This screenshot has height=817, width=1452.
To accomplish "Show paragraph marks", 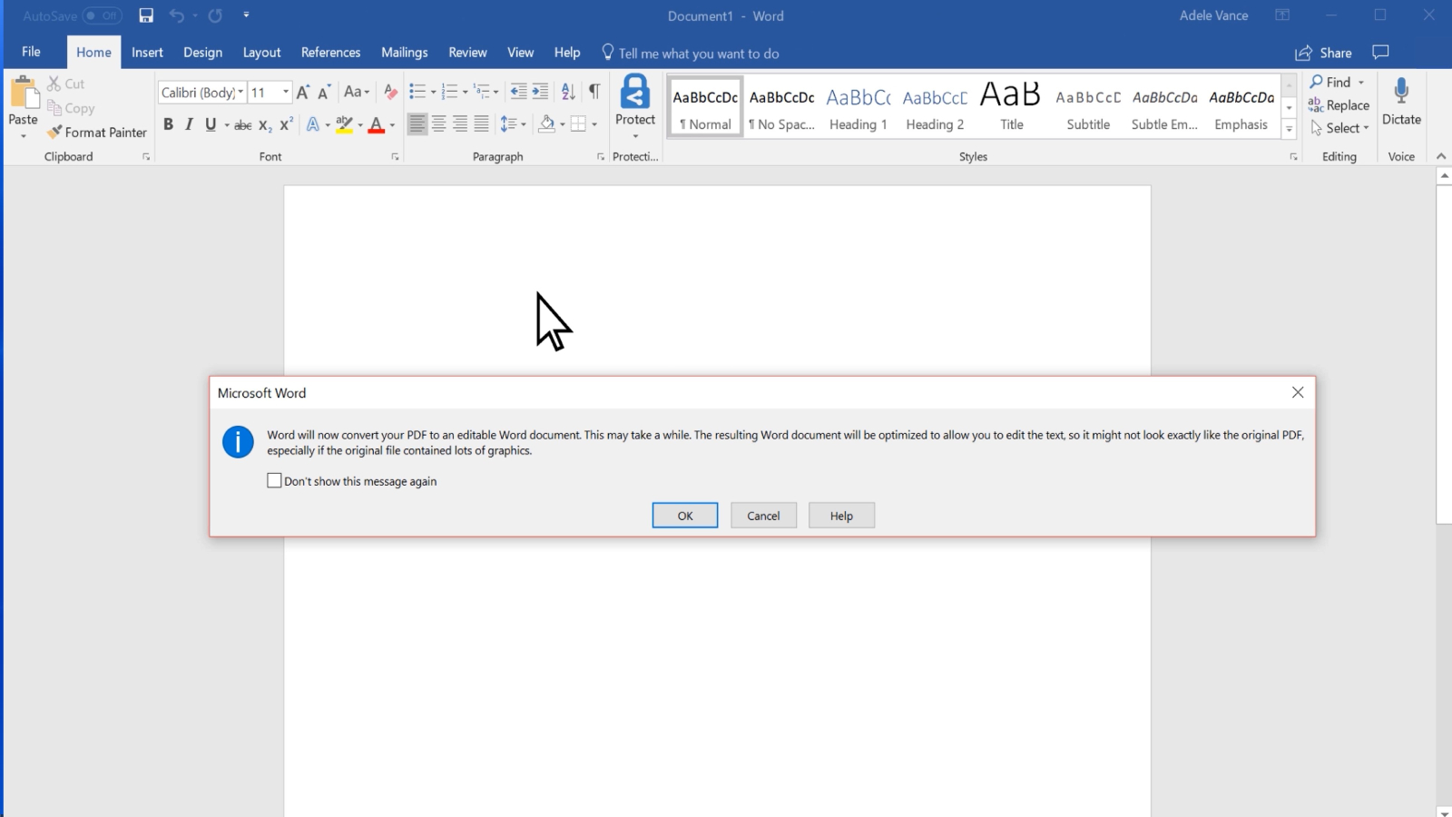I will (594, 91).
